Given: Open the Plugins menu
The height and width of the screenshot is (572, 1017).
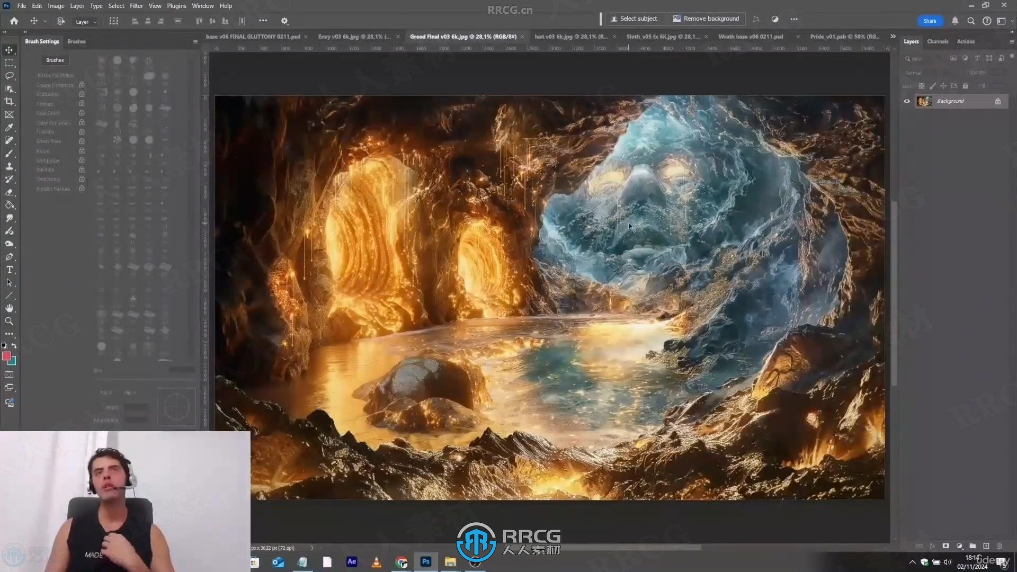Looking at the screenshot, I should click(x=176, y=6).
